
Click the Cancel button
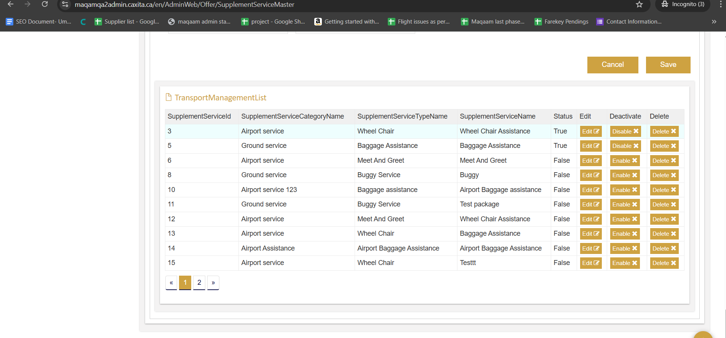[x=612, y=65]
